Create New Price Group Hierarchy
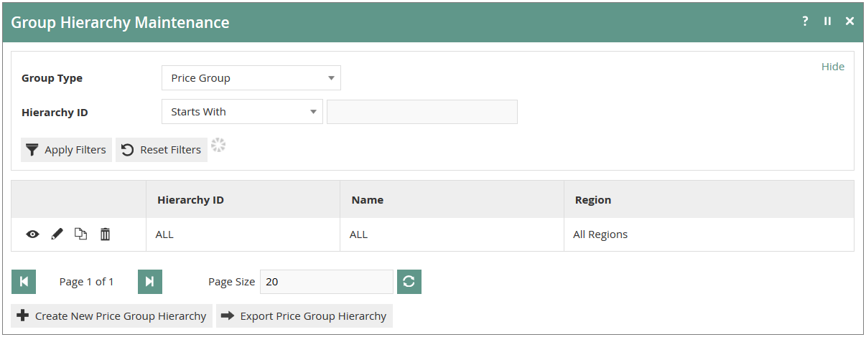The image size is (866, 337). tap(111, 315)
